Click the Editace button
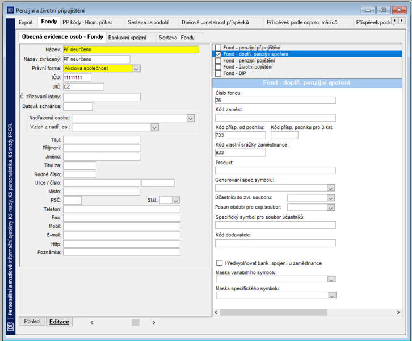 coord(59,322)
